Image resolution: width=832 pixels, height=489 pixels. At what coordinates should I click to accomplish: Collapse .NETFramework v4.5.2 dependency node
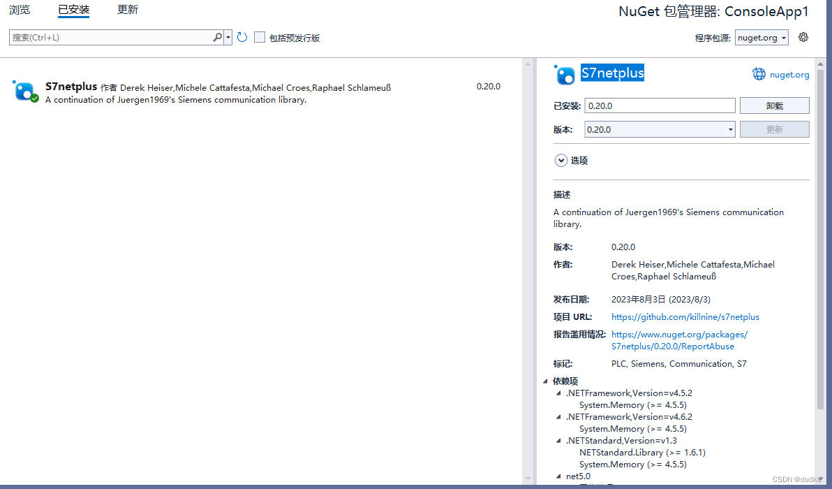pyautogui.click(x=558, y=393)
